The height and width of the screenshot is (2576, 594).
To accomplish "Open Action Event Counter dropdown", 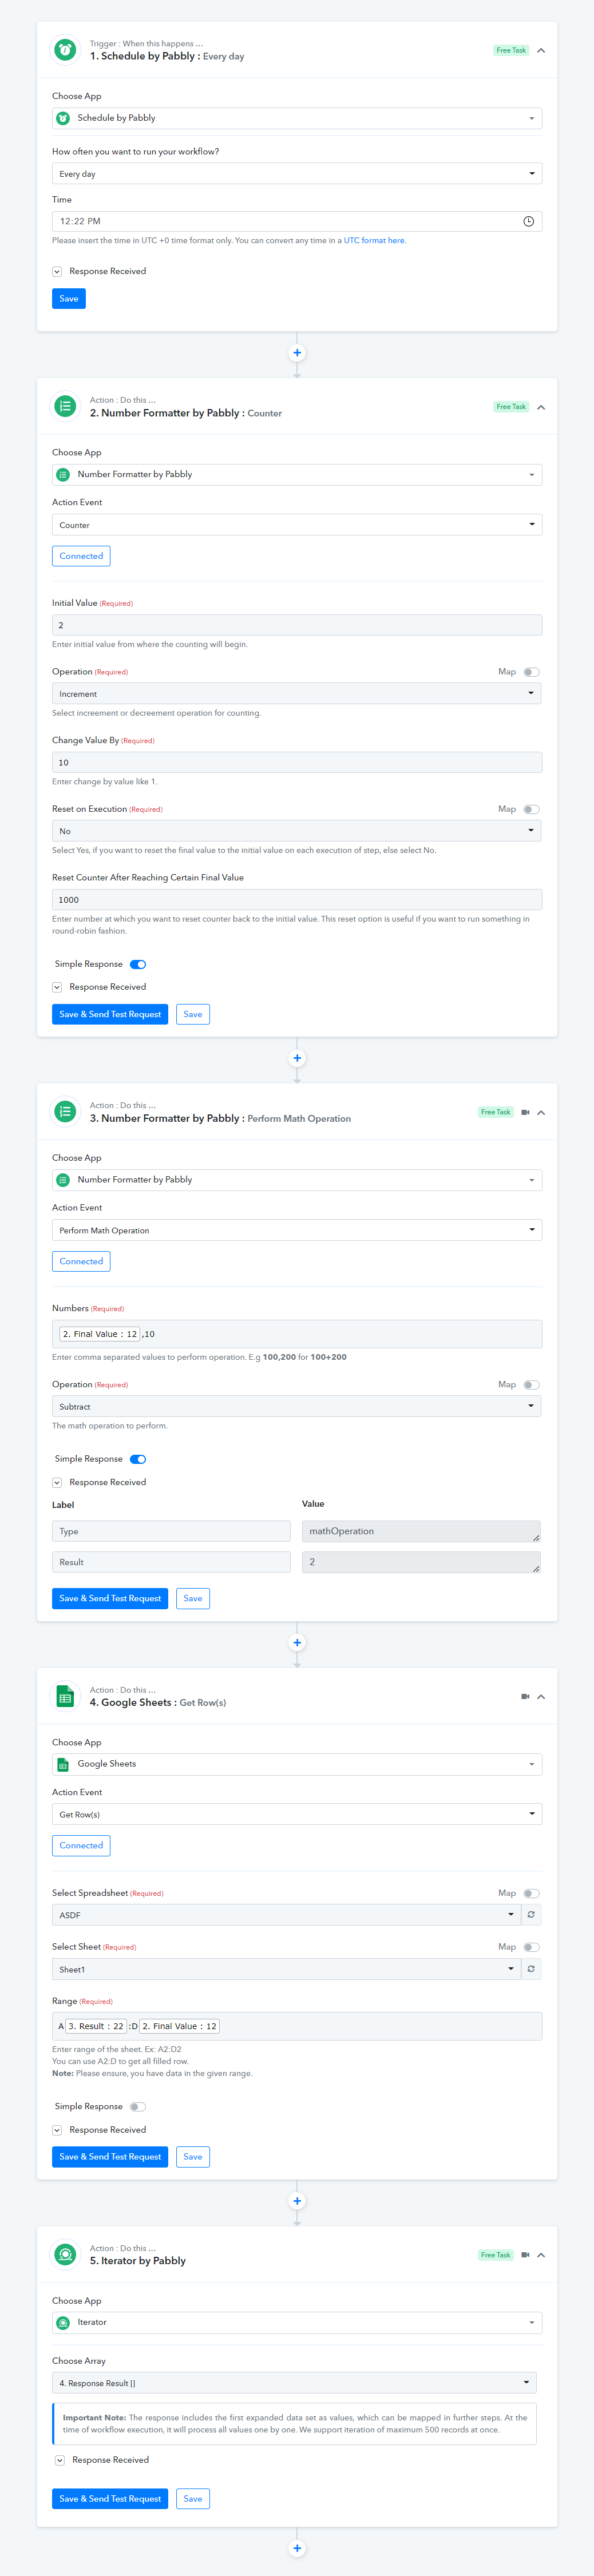I will click(x=297, y=525).
